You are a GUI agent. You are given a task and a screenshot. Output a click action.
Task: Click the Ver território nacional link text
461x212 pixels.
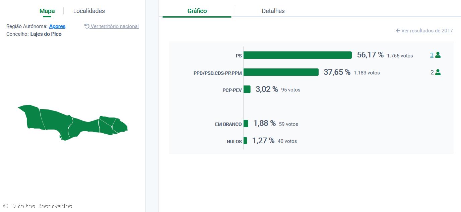[115, 26]
